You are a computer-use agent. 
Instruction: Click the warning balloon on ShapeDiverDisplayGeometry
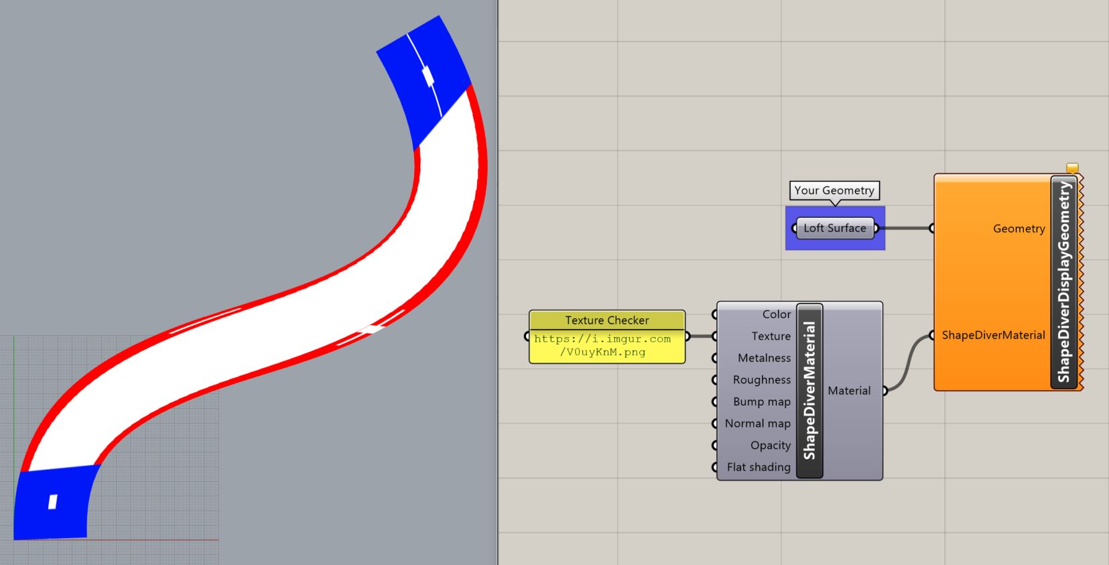pos(1072,168)
